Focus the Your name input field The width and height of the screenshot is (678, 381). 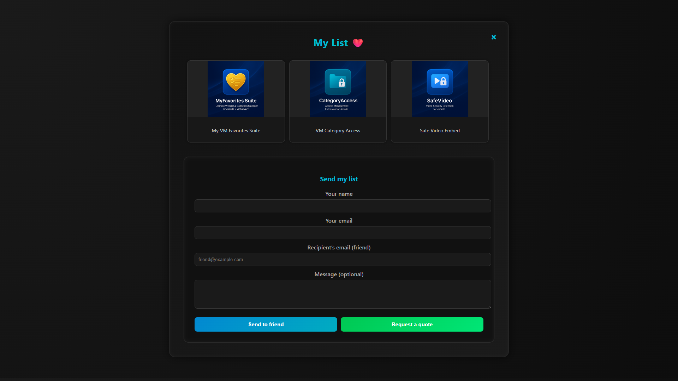click(343, 206)
